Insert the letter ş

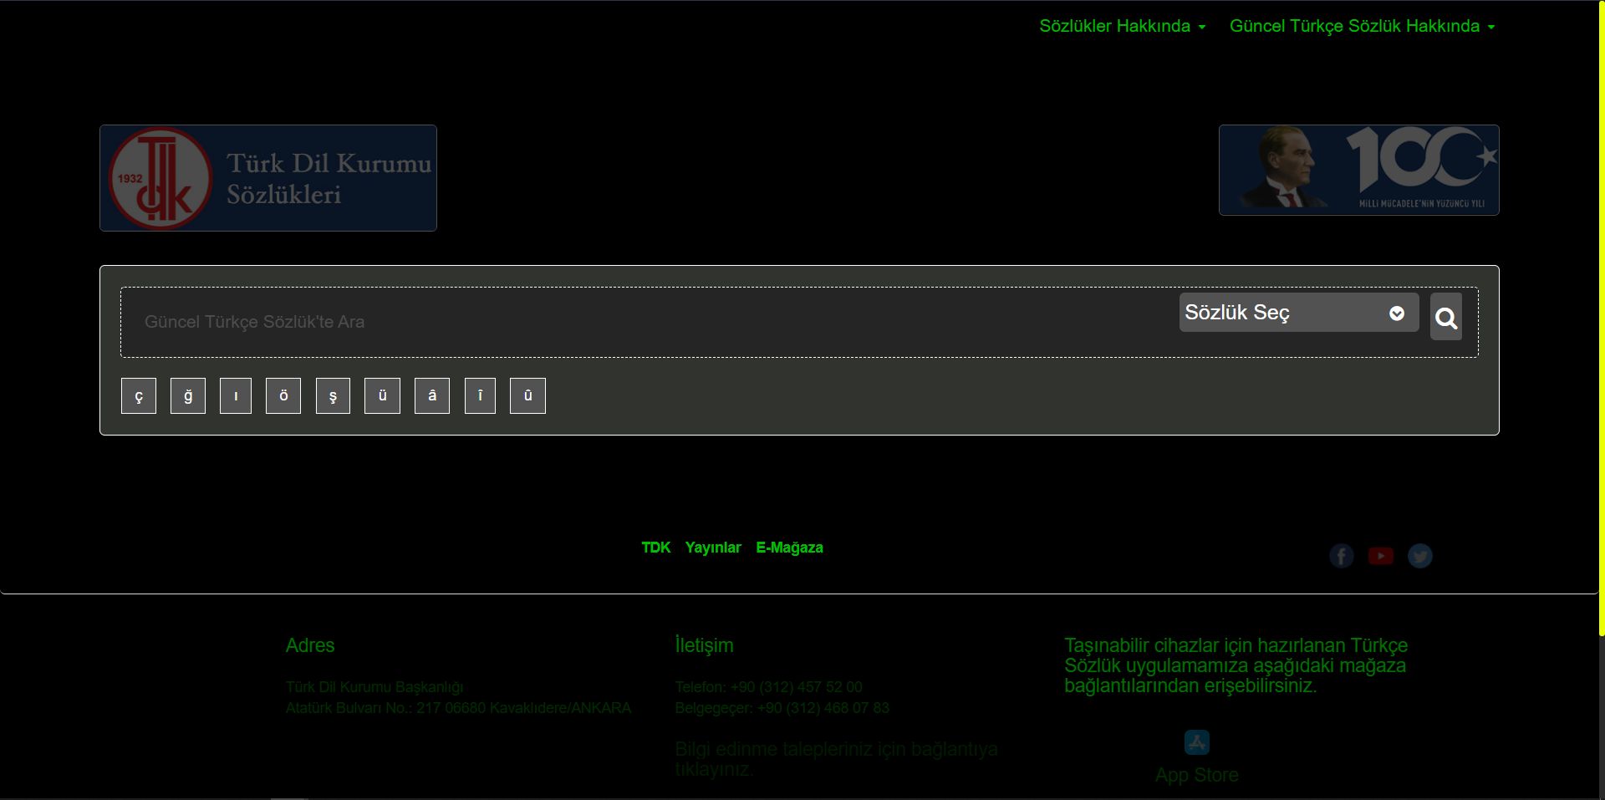click(x=333, y=395)
